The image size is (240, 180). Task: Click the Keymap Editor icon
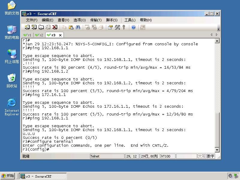(x=117, y=27)
